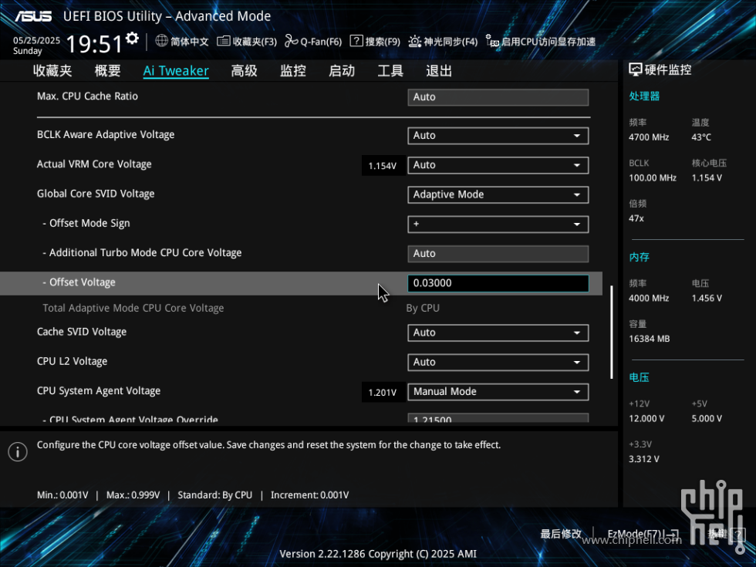Open the 退出 tab

[439, 71]
